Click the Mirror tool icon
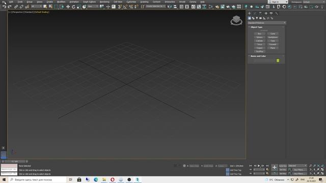The width and height of the screenshot is (326, 183). point(170,7)
